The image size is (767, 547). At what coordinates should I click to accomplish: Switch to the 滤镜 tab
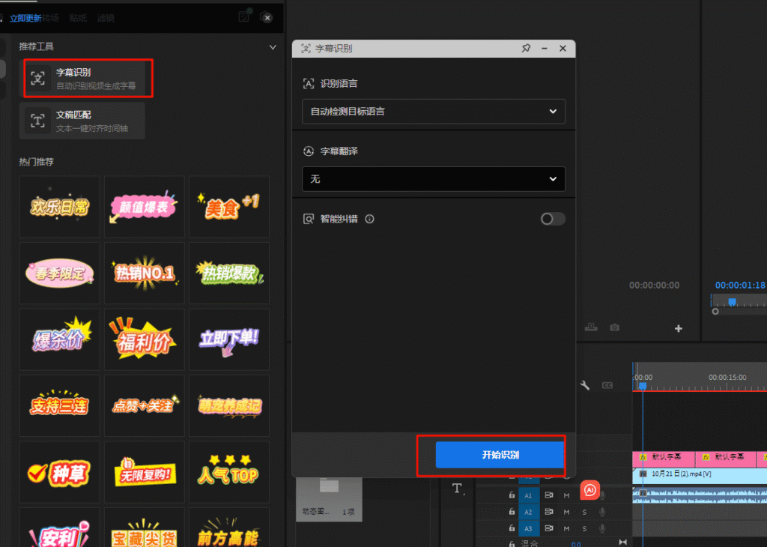pyautogui.click(x=106, y=17)
